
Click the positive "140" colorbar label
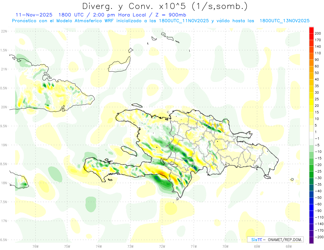(318, 47)
